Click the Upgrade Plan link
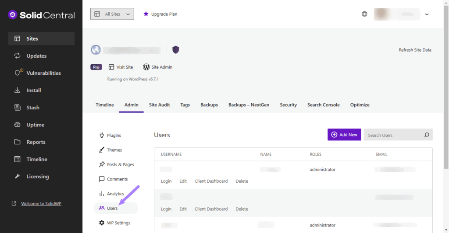Viewport: 449px width, 233px height. 160,14
